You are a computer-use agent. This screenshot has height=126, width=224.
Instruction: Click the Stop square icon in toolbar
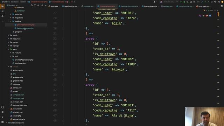coord(194,2)
